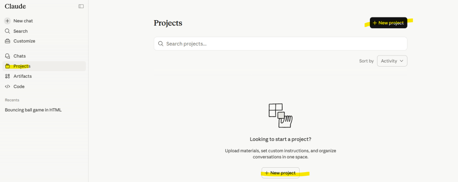
Task: Open the Chats section
Action: click(20, 56)
